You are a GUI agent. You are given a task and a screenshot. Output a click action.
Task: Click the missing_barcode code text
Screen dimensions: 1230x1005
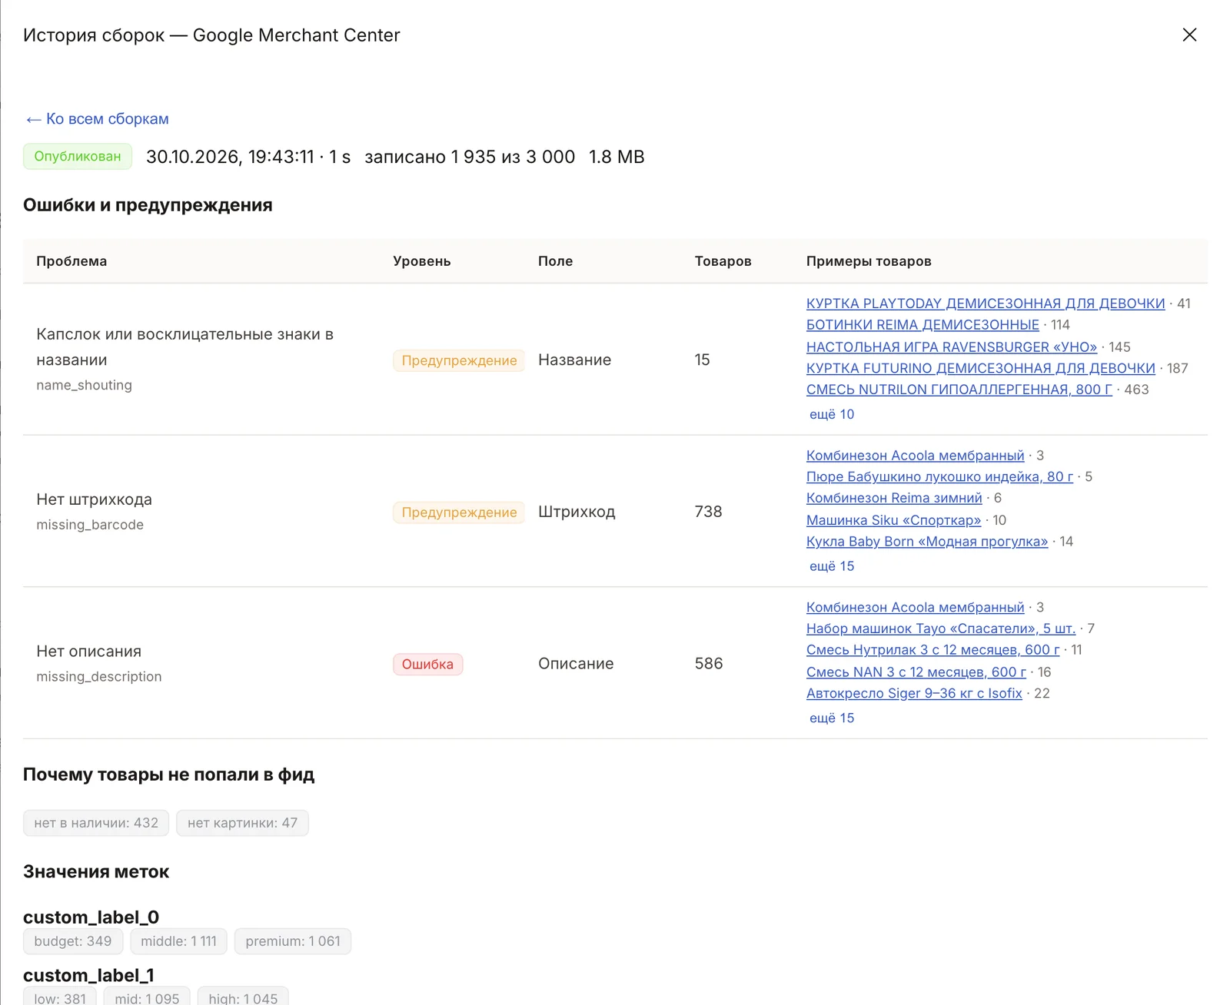point(90,525)
